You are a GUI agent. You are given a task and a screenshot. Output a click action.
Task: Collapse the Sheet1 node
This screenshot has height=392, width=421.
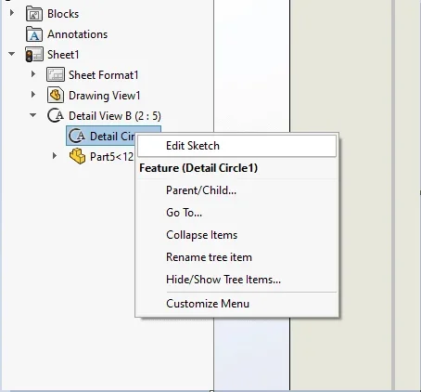point(12,54)
